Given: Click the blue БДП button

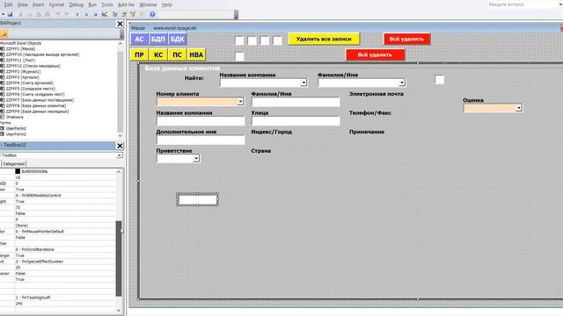Looking at the screenshot, I should point(158,39).
